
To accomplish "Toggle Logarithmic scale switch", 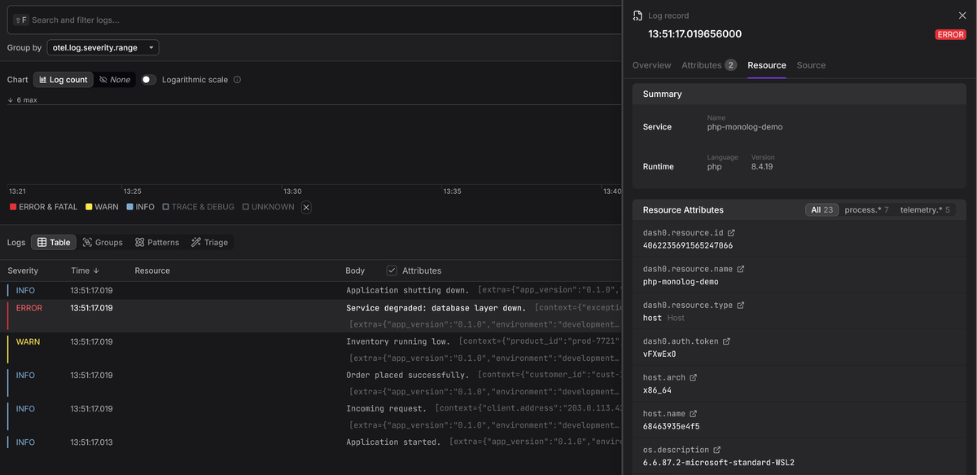I will coord(148,80).
